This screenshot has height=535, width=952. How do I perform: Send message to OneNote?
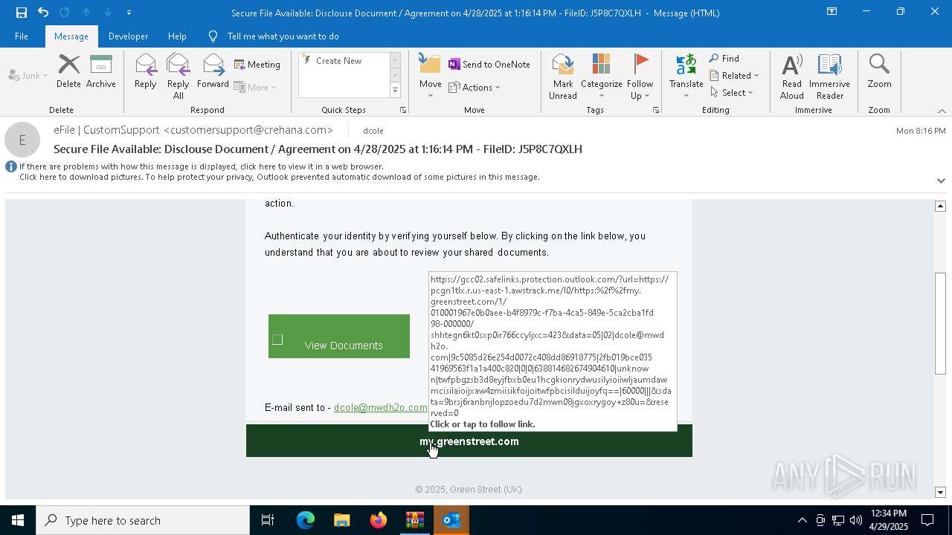[489, 65]
